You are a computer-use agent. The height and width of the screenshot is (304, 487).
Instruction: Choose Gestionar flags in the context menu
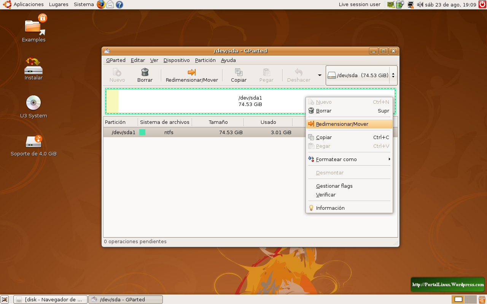pos(349,186)
